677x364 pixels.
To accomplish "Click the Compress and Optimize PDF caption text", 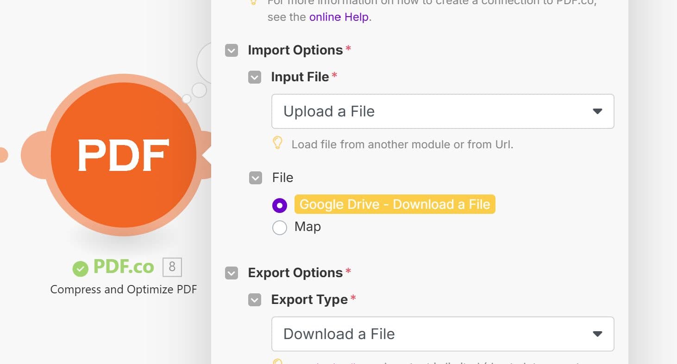I will point(123,289).
